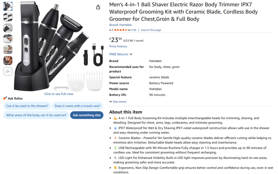Image resolution: width=278 pixels, height=174 pixels.
Task: Ask Rufus "Can it be used in the shower?"
Action: coord(27,106)
